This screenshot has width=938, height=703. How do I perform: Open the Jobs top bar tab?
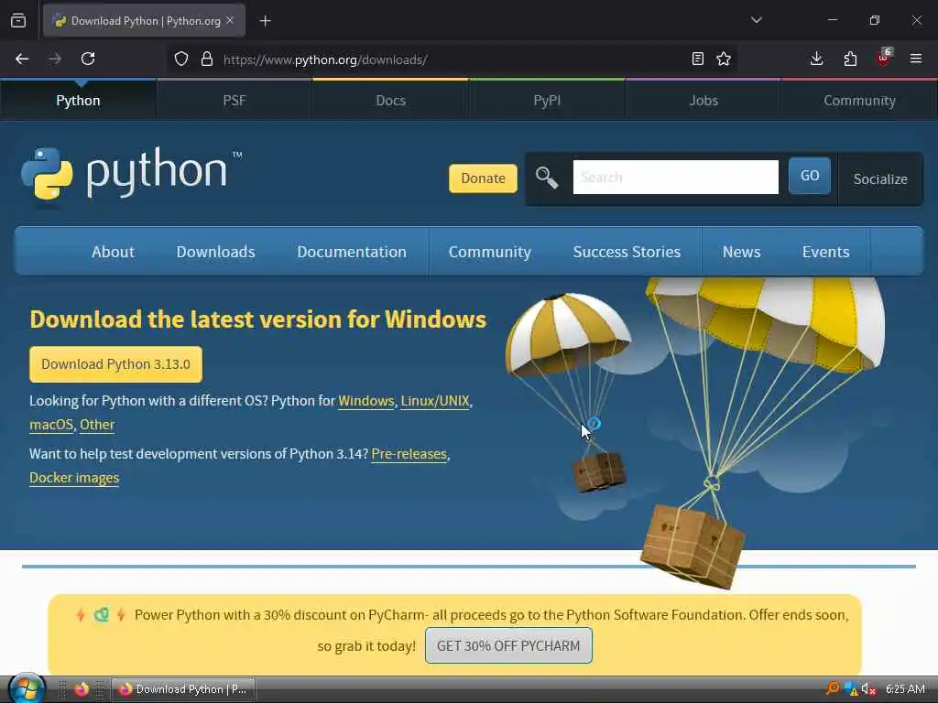click(x=703, y=101)
